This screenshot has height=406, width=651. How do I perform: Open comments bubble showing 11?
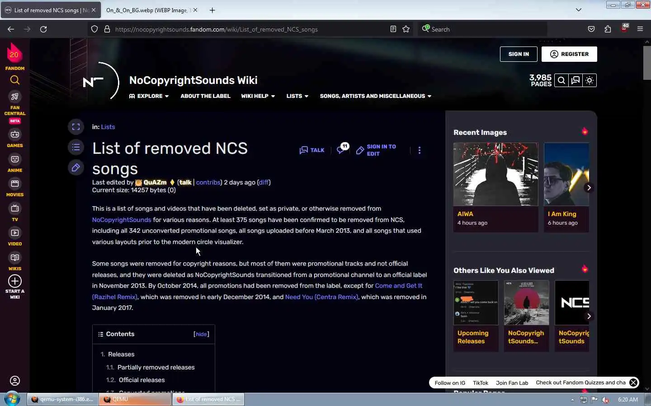(342, 149)
